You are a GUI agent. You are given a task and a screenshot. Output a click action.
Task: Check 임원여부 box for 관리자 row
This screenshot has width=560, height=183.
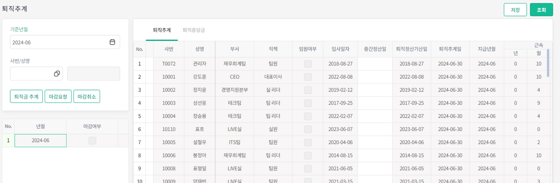pyautogui.click(x=308, y=64)
